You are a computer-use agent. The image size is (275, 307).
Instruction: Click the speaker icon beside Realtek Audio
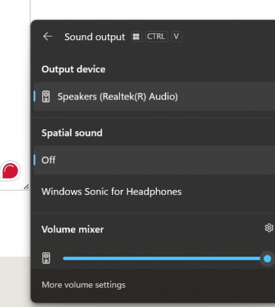tap(46, 96)
